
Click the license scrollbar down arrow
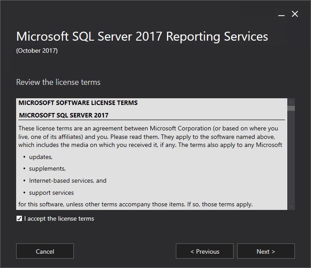coord(291,206)
